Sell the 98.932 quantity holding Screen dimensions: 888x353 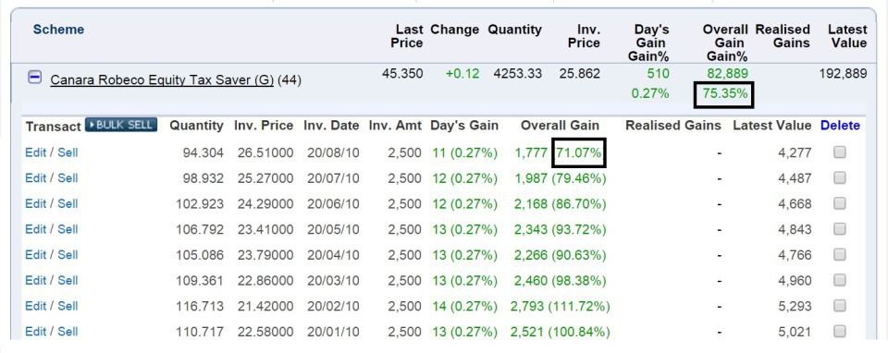click(x=68, y=177)
